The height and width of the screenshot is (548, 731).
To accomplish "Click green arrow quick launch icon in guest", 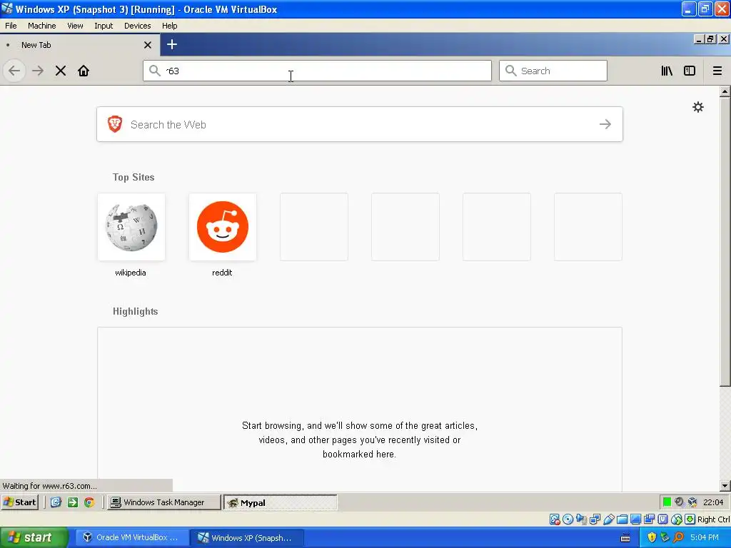I will (x=73, y=502).
